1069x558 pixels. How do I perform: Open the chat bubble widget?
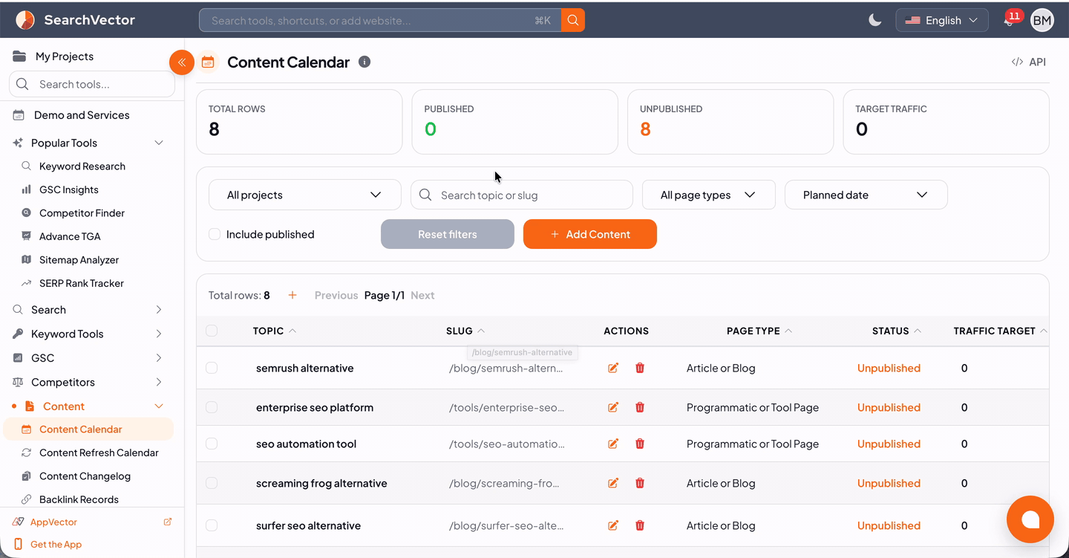pyautogui.click(x=1030, y=519)
